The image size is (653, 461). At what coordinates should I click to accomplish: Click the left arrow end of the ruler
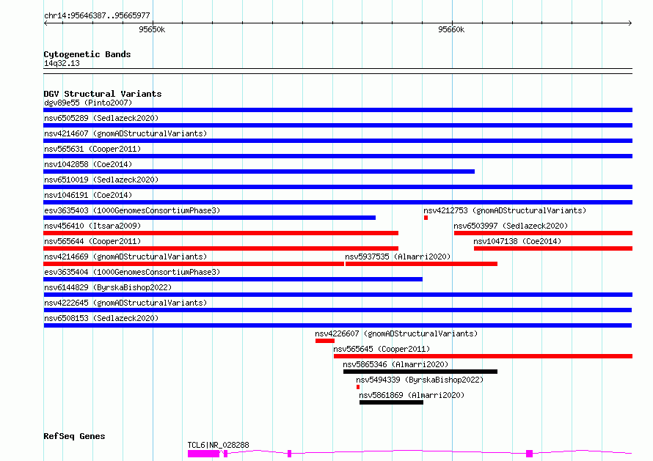tap(45, 23)
